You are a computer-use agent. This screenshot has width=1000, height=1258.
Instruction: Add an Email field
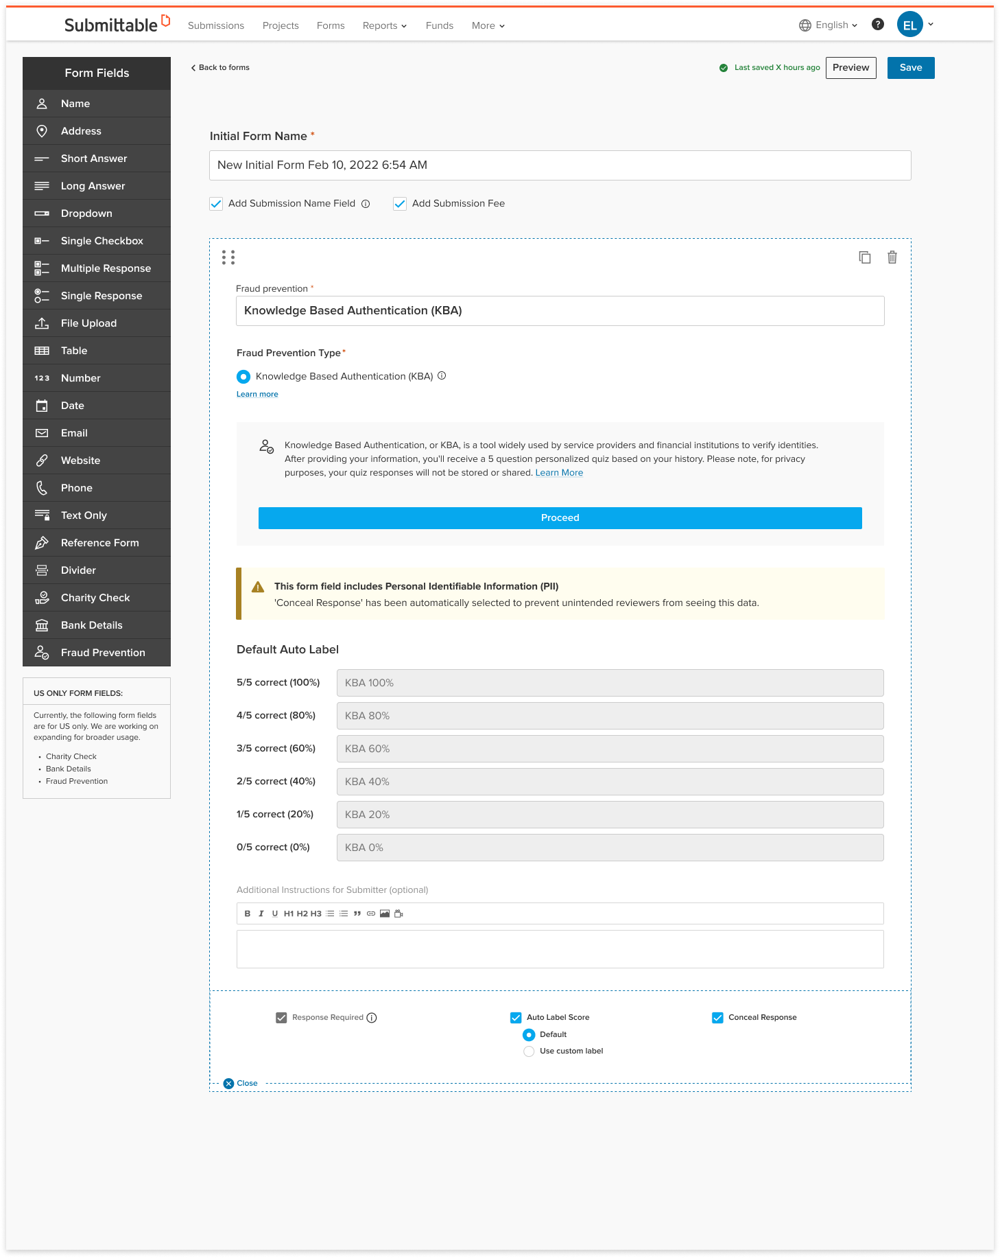pos(97,433)
